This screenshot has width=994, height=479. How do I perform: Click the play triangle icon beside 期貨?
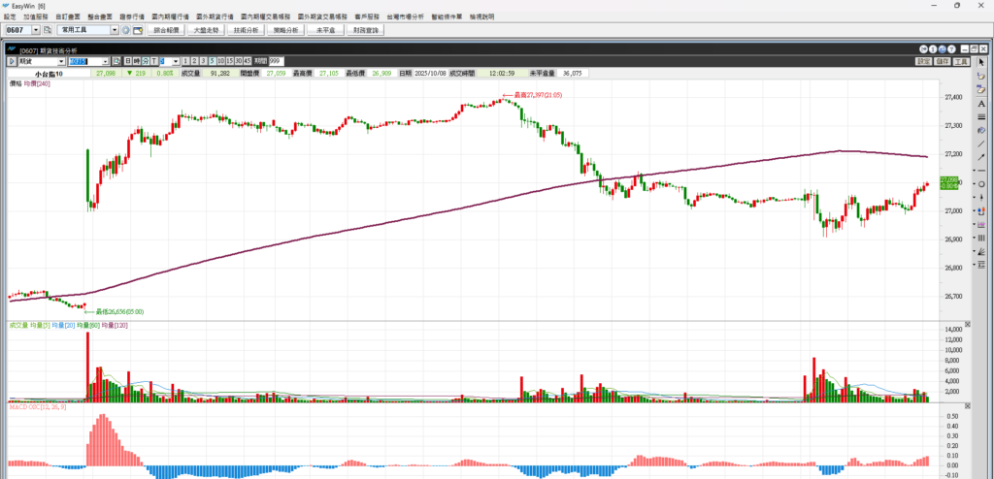click(12, 61)
